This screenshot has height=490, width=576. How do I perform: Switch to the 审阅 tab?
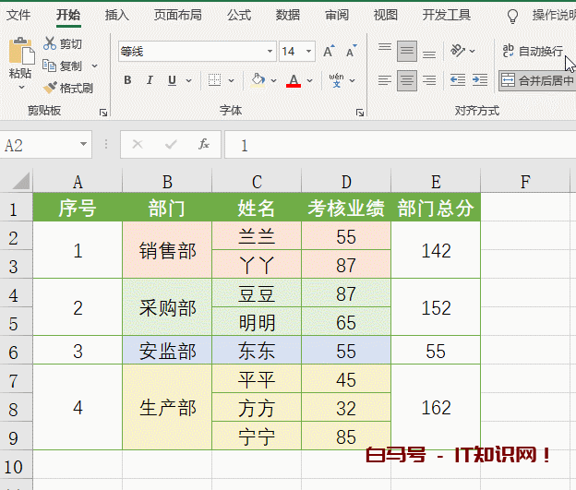(x=337, y=15)
